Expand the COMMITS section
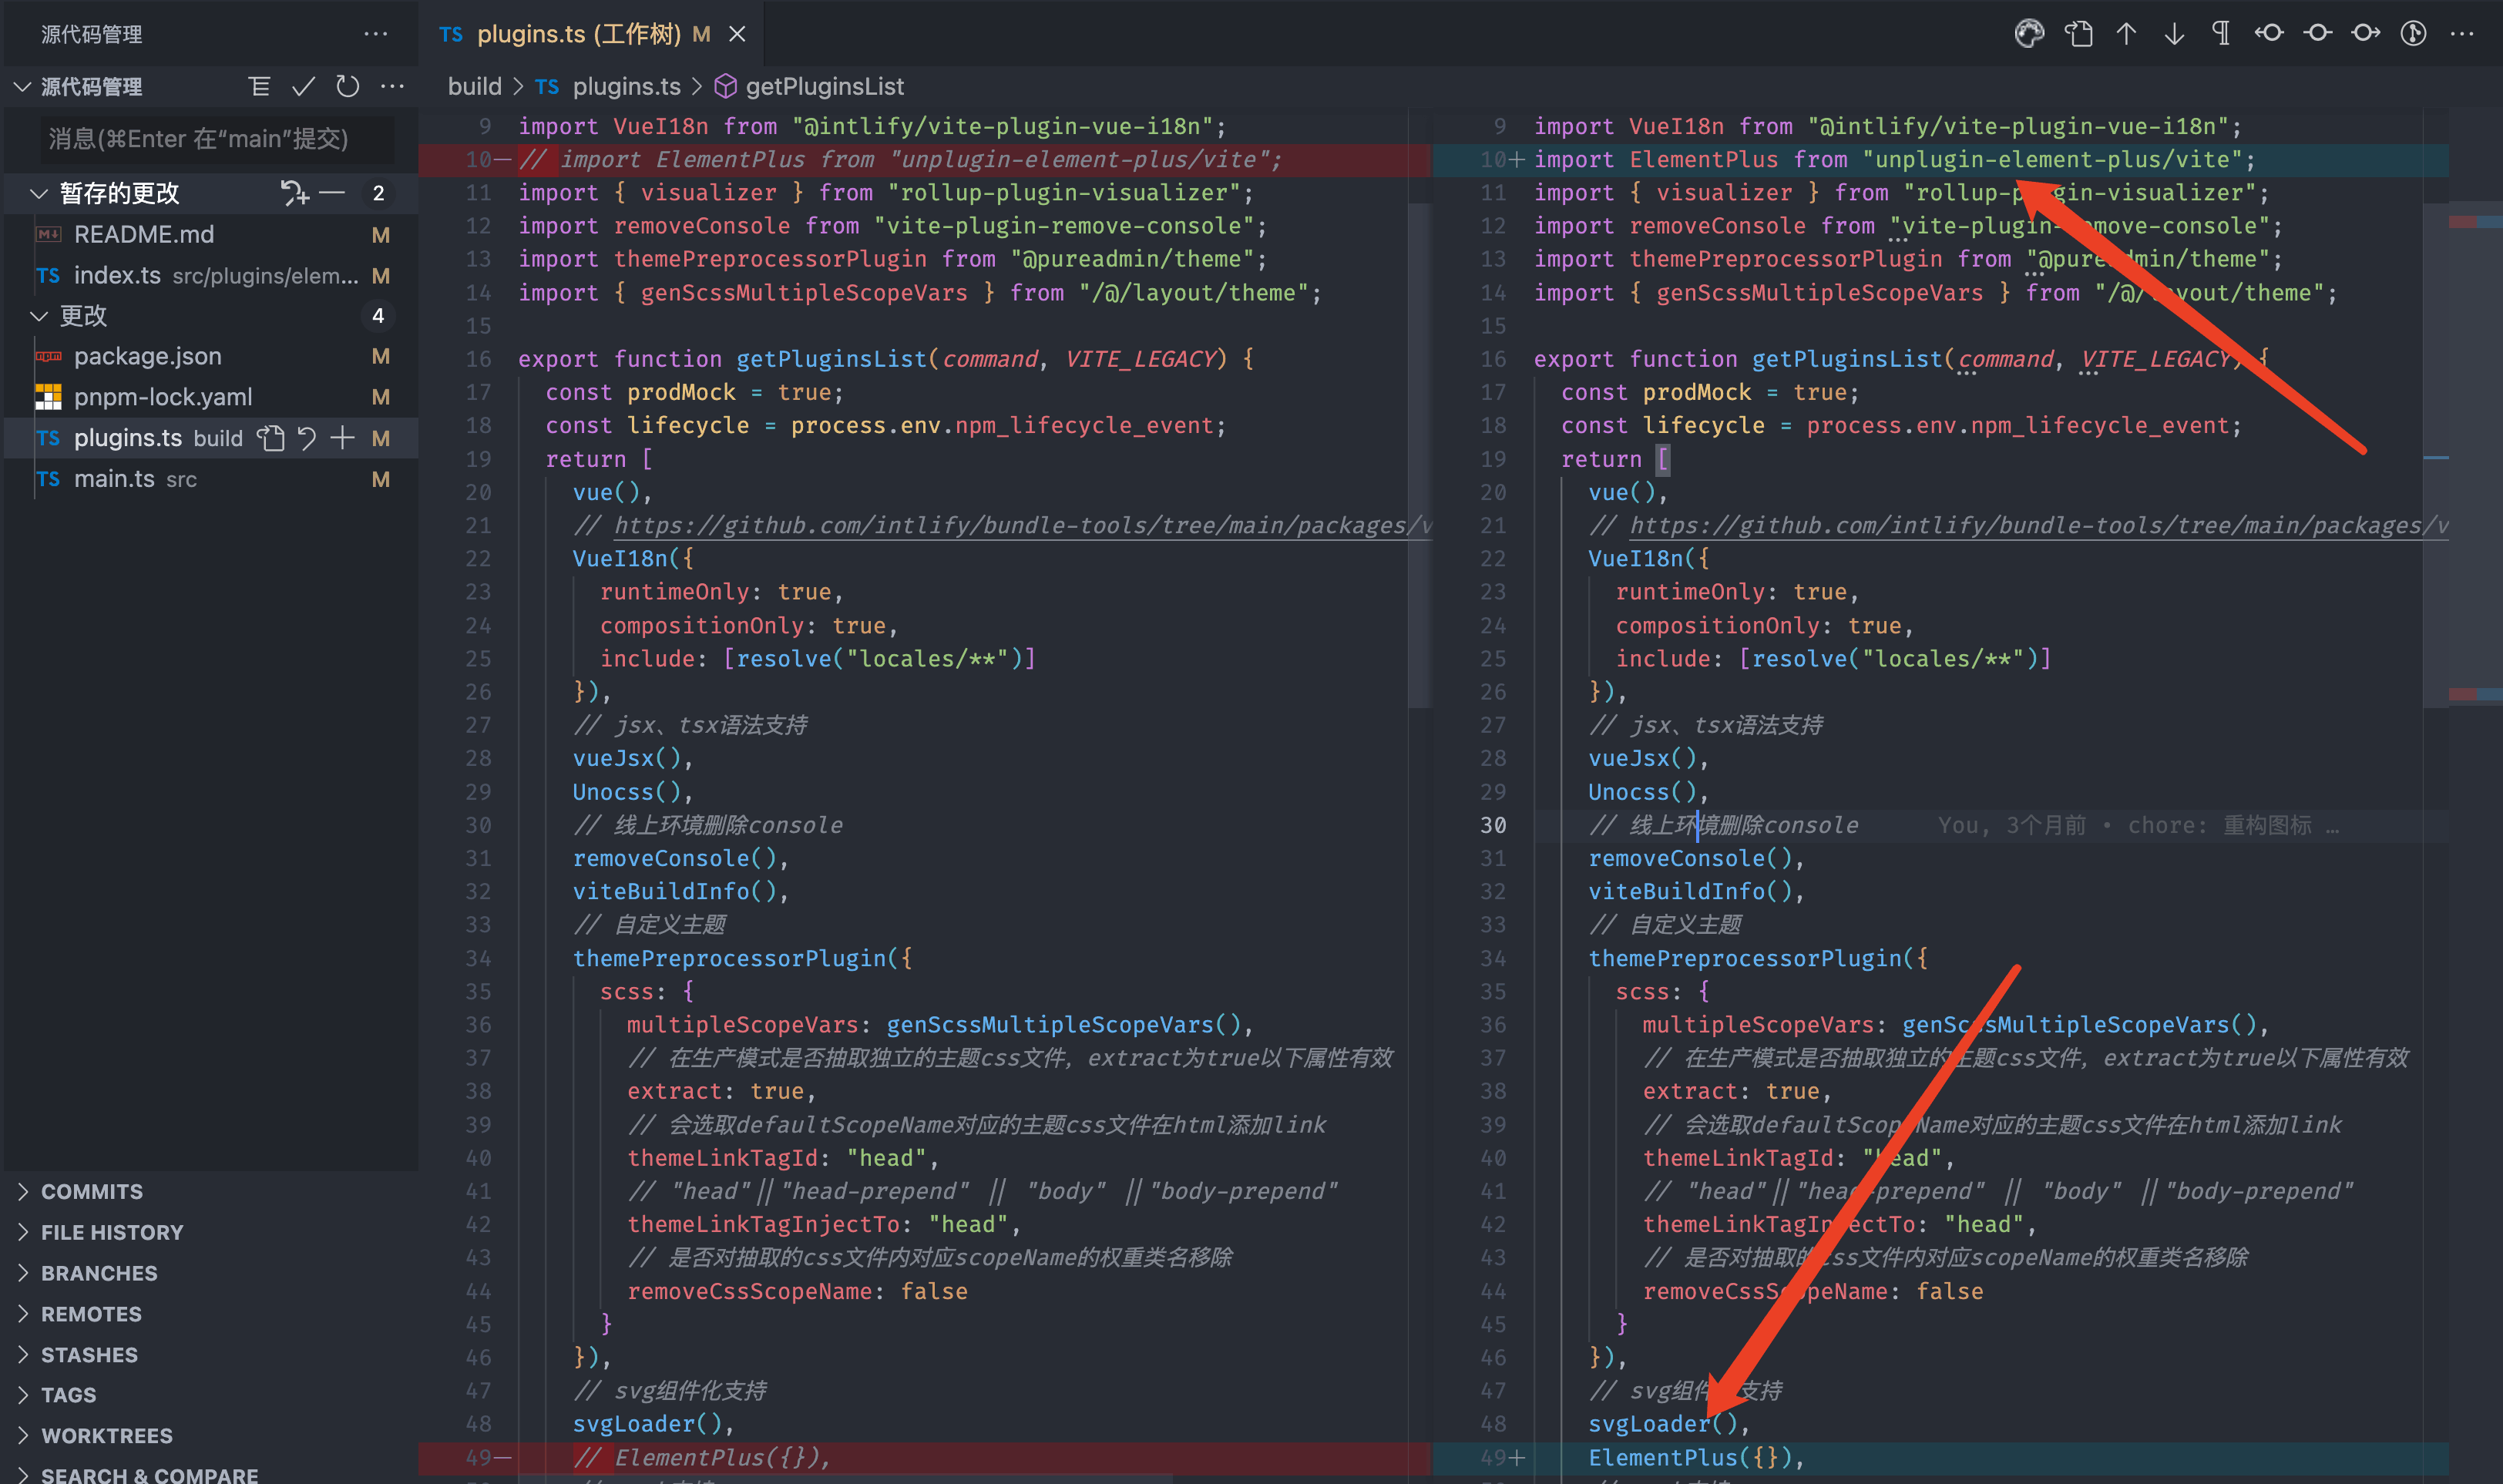 tap(91, 1191)
